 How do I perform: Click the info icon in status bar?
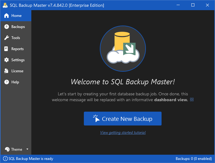(5, 159)
